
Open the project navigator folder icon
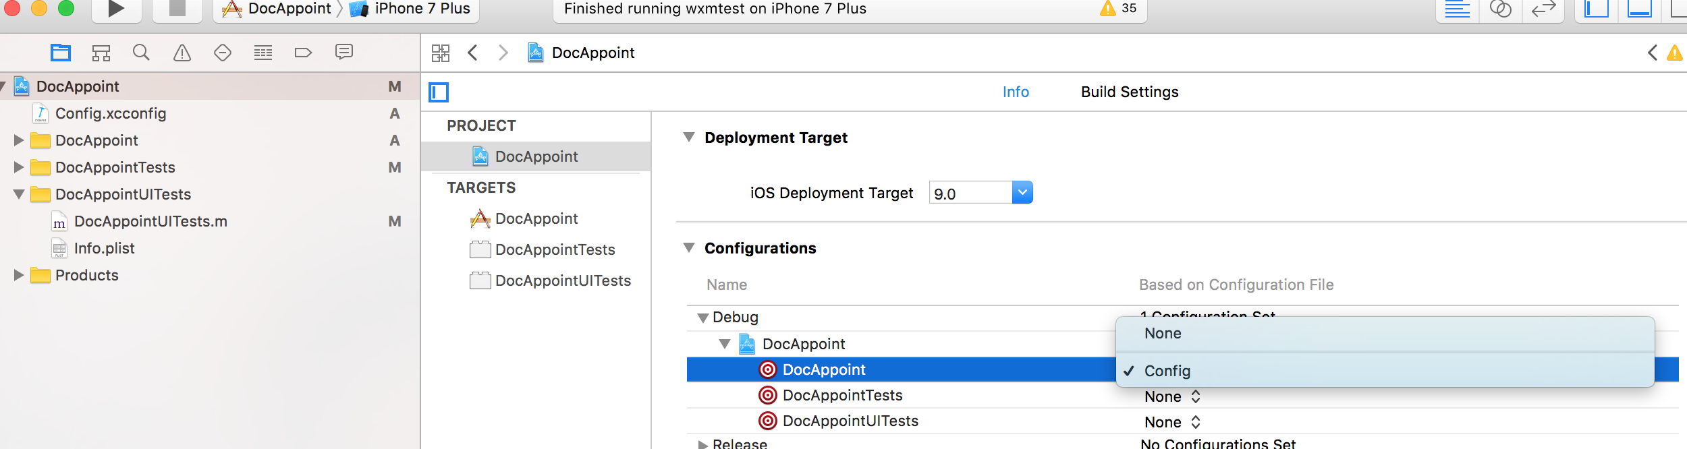[61, 53]
